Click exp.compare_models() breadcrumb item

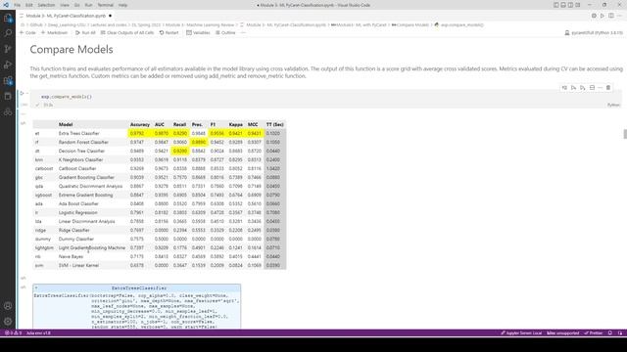(458, 24)
